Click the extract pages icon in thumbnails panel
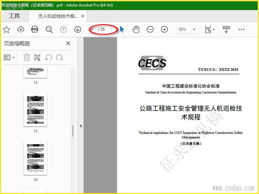This screenshot has width=259, height=194. 37,58
